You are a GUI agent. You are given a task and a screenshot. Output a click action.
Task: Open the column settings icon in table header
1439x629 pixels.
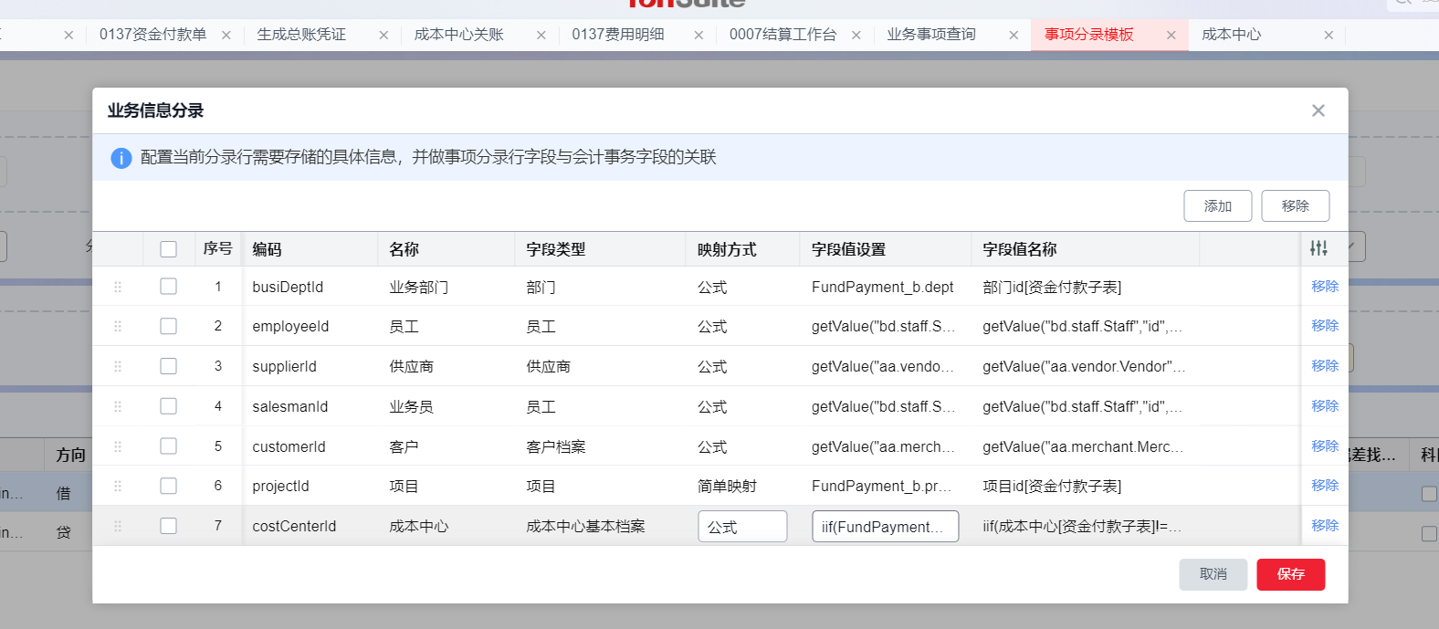pos(1318,248)
